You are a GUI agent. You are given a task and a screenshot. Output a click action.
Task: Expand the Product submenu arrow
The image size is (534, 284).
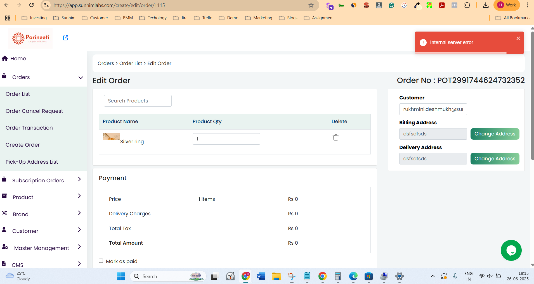tap(79, 196)
